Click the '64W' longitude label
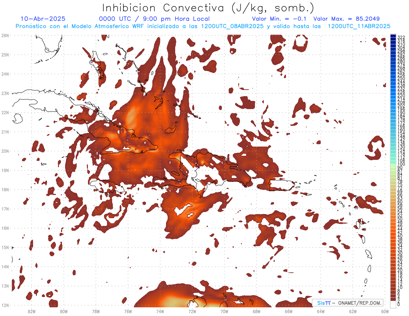 coord(321,311)
